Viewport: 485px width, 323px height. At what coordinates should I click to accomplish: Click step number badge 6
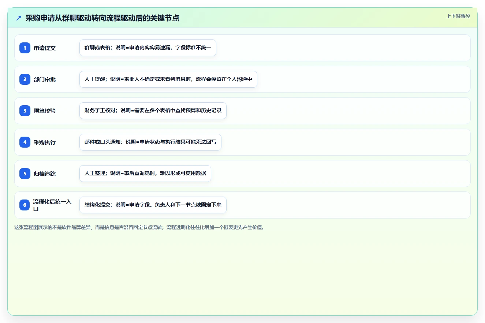(25, 205)
